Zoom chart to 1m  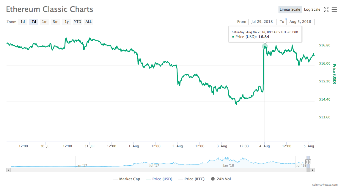tap(45, 22)
